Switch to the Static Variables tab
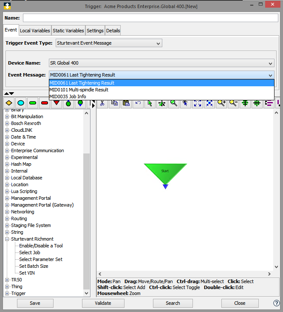283x312 pixels. [x=68, y=31]
